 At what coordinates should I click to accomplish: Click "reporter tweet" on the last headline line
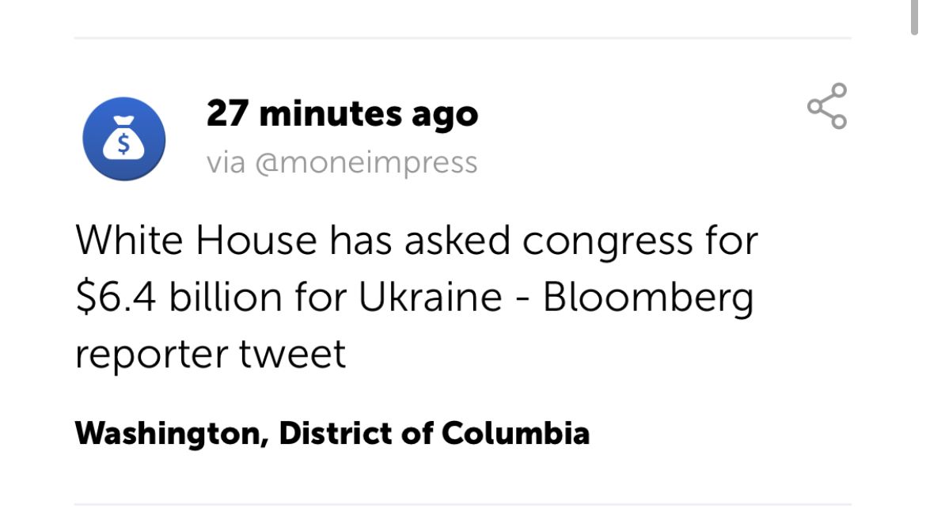click(x=211, y=355)
